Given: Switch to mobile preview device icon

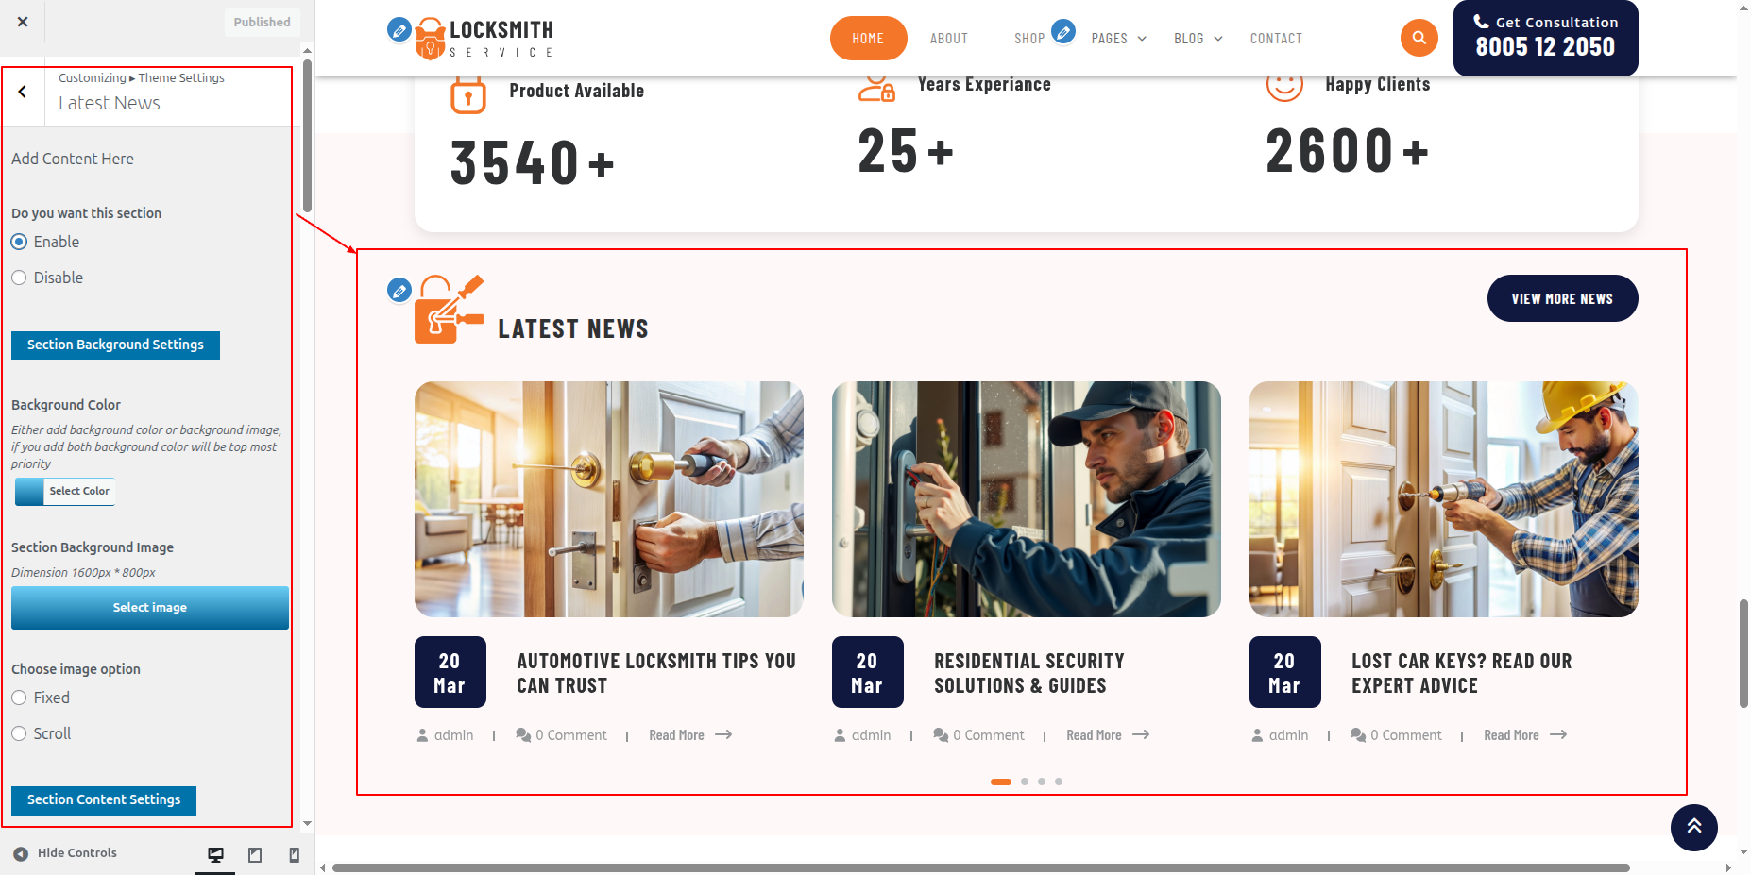Looking at the screenshot, I should [x=294, y=854].
